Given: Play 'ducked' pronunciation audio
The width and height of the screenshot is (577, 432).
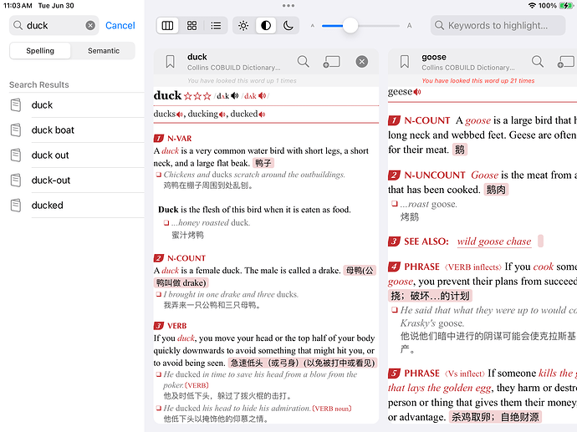Looking at the screenshot, I should 262,114.
